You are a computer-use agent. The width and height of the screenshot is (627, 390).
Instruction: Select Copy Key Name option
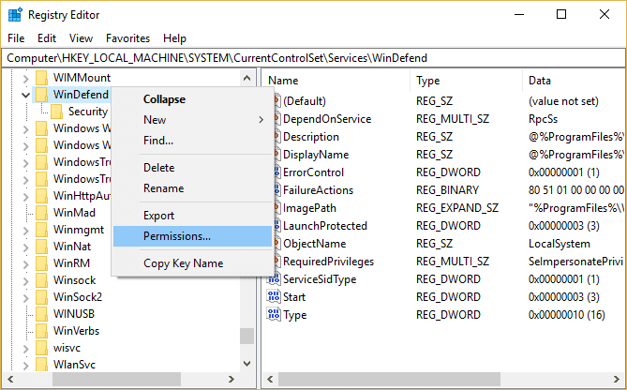(x=183, y=263)
